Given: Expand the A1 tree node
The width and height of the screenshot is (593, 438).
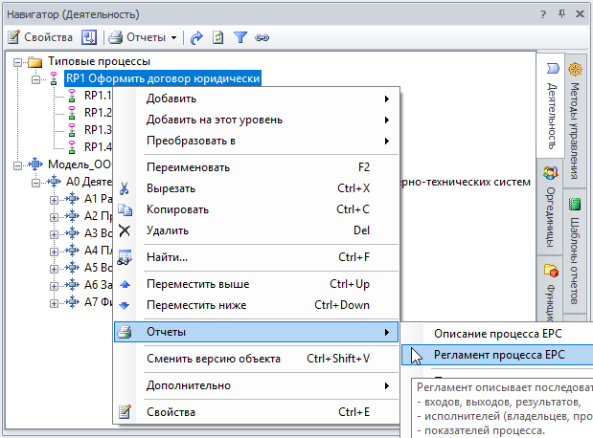Looking at the screenshot, I should (x=55, y=199).
